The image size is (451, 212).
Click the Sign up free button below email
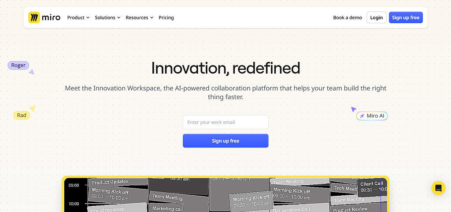click(x=225, y=140)
